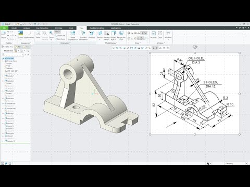
Task: Open Saved Orientations
Action: (x=73, y=35)
